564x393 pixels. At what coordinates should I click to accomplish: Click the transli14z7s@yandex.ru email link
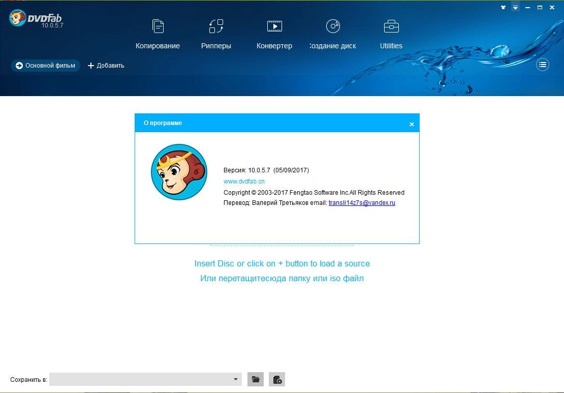[x=362, y=203]
